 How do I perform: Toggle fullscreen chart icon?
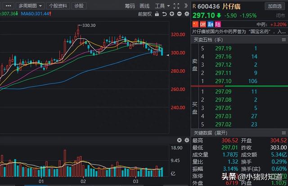pyautogui.click(x=176, y=6)
